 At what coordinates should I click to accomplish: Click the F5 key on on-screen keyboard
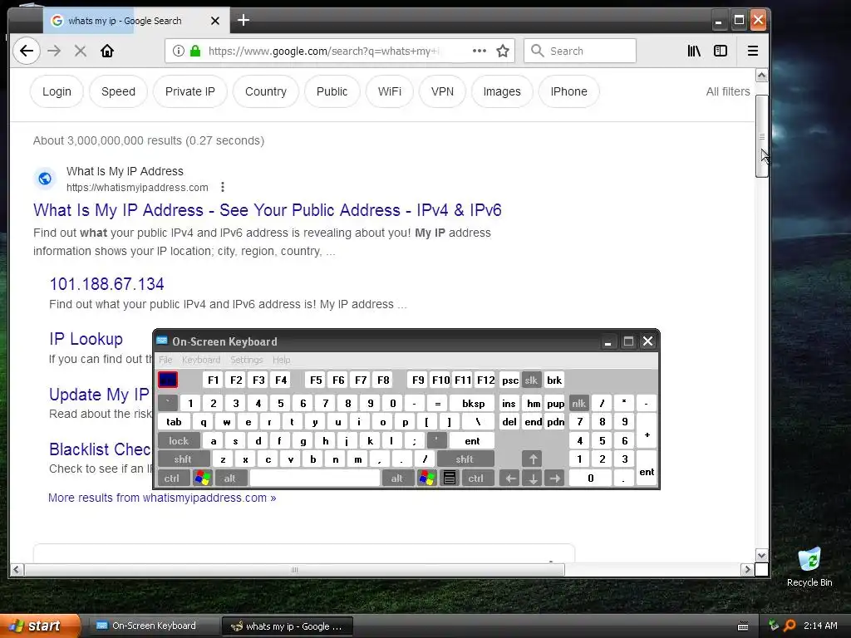pos(316,380)
